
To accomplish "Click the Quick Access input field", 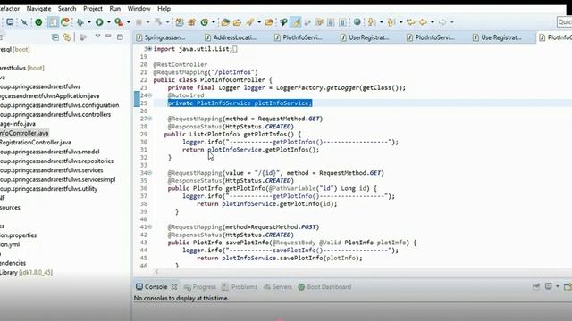I will (x=565, y=22).
